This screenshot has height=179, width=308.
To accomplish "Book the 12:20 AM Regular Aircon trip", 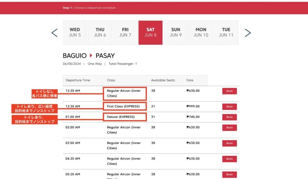I will coord(229,91).
